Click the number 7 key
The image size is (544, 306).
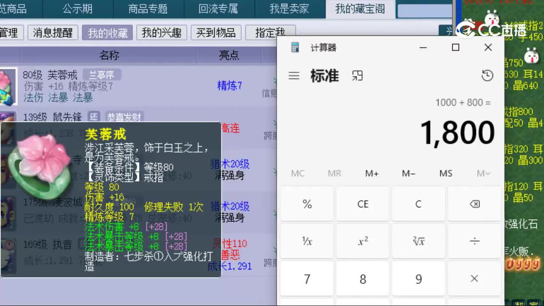pos(307,279)
